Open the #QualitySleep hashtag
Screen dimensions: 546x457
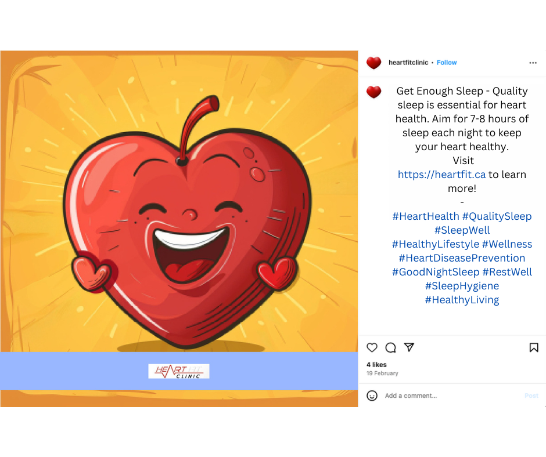(497, 216)
